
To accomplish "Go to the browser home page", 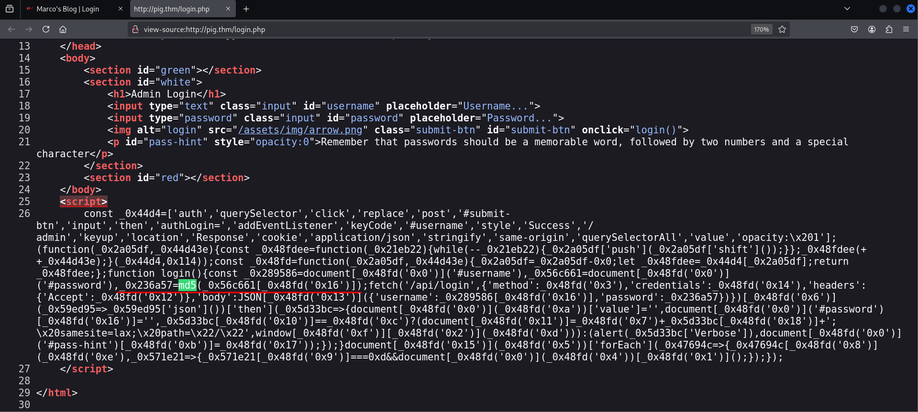I will pos(63,29).
